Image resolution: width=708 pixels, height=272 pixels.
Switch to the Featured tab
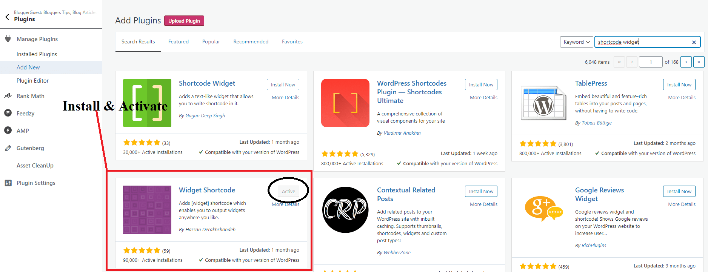179,41
